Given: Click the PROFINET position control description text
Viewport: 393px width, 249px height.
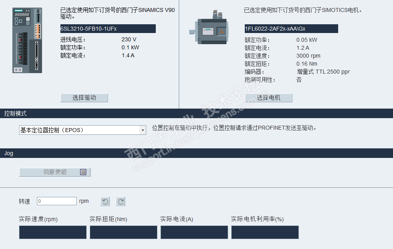Looking at the screenshot, I should tap(234, 128).
